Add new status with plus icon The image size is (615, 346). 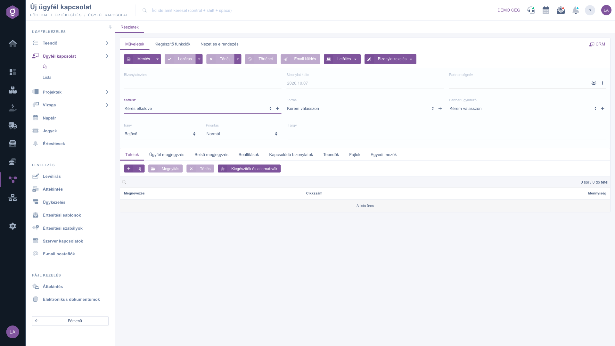click(x=278, y=109)
